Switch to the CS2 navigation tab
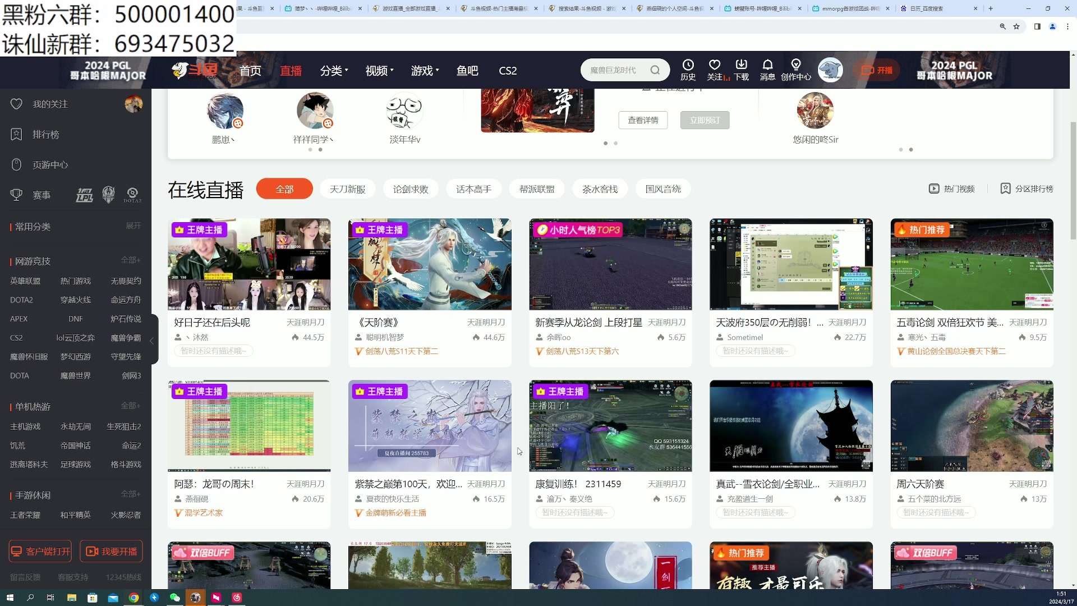 click(x=508, y=70)
